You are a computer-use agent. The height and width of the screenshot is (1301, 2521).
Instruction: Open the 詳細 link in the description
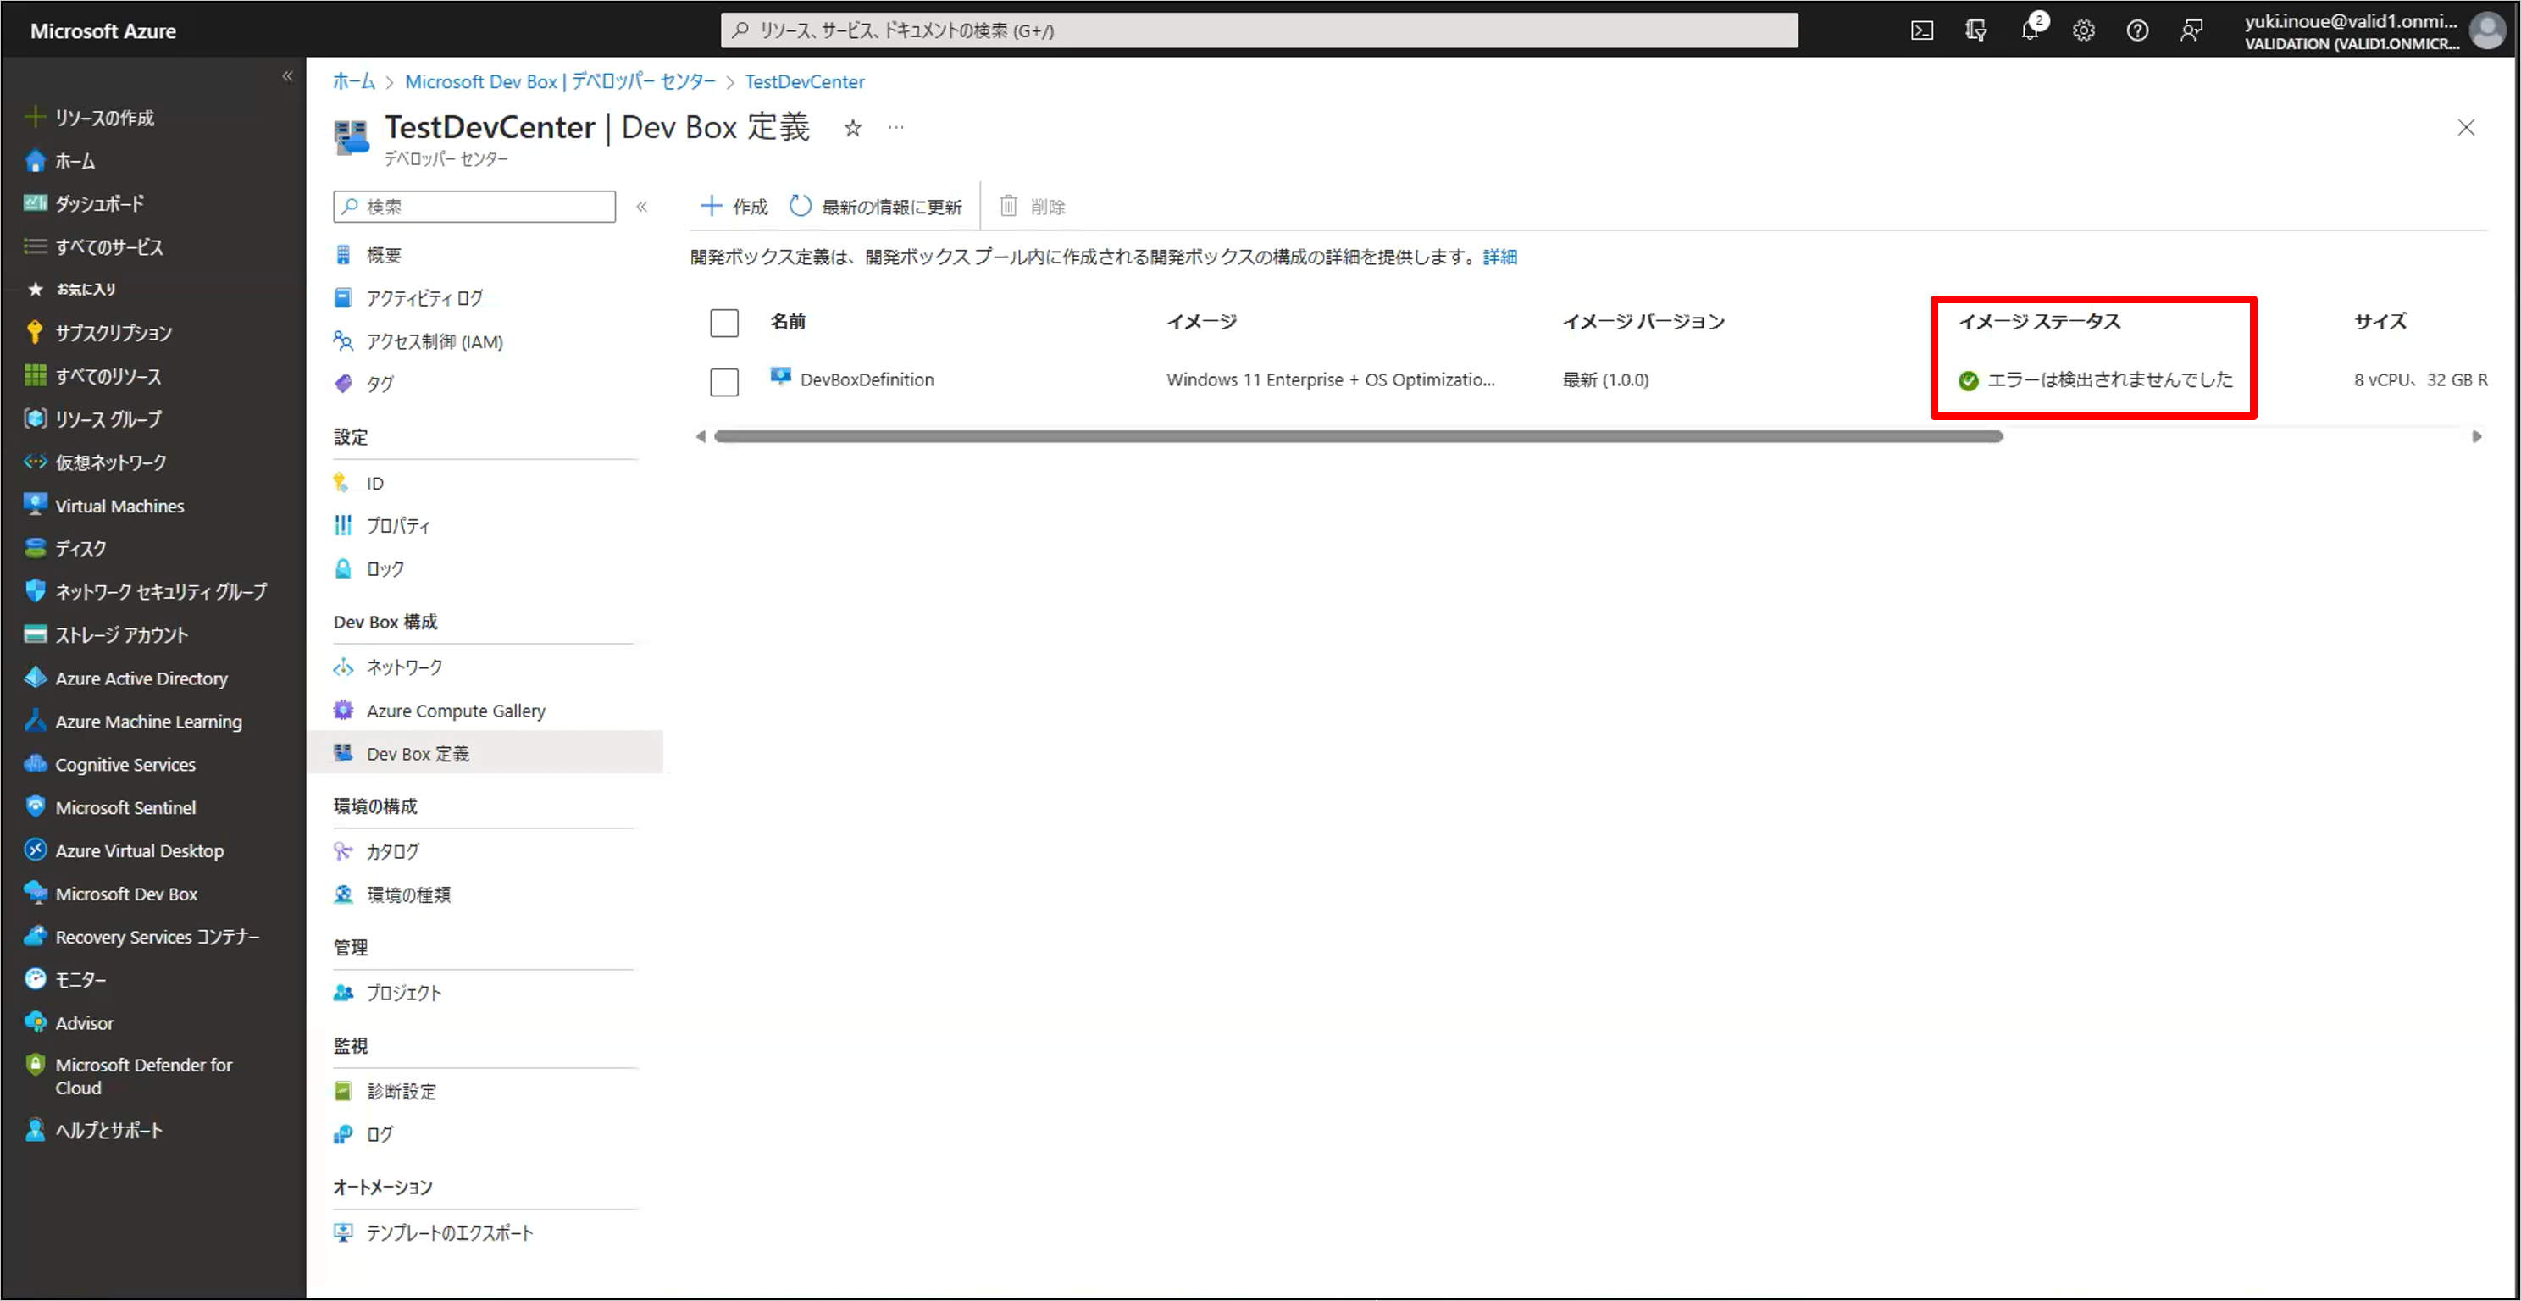coord(1499,257)
